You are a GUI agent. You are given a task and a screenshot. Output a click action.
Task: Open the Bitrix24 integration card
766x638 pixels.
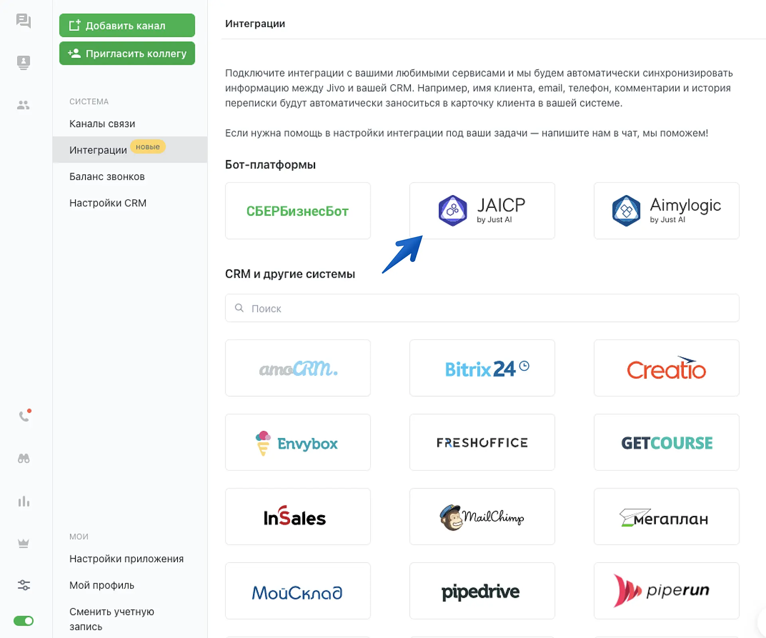pyautogui.click(x=482, y=368)
